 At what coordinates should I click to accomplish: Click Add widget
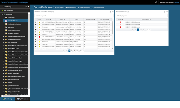pos(59,8)
